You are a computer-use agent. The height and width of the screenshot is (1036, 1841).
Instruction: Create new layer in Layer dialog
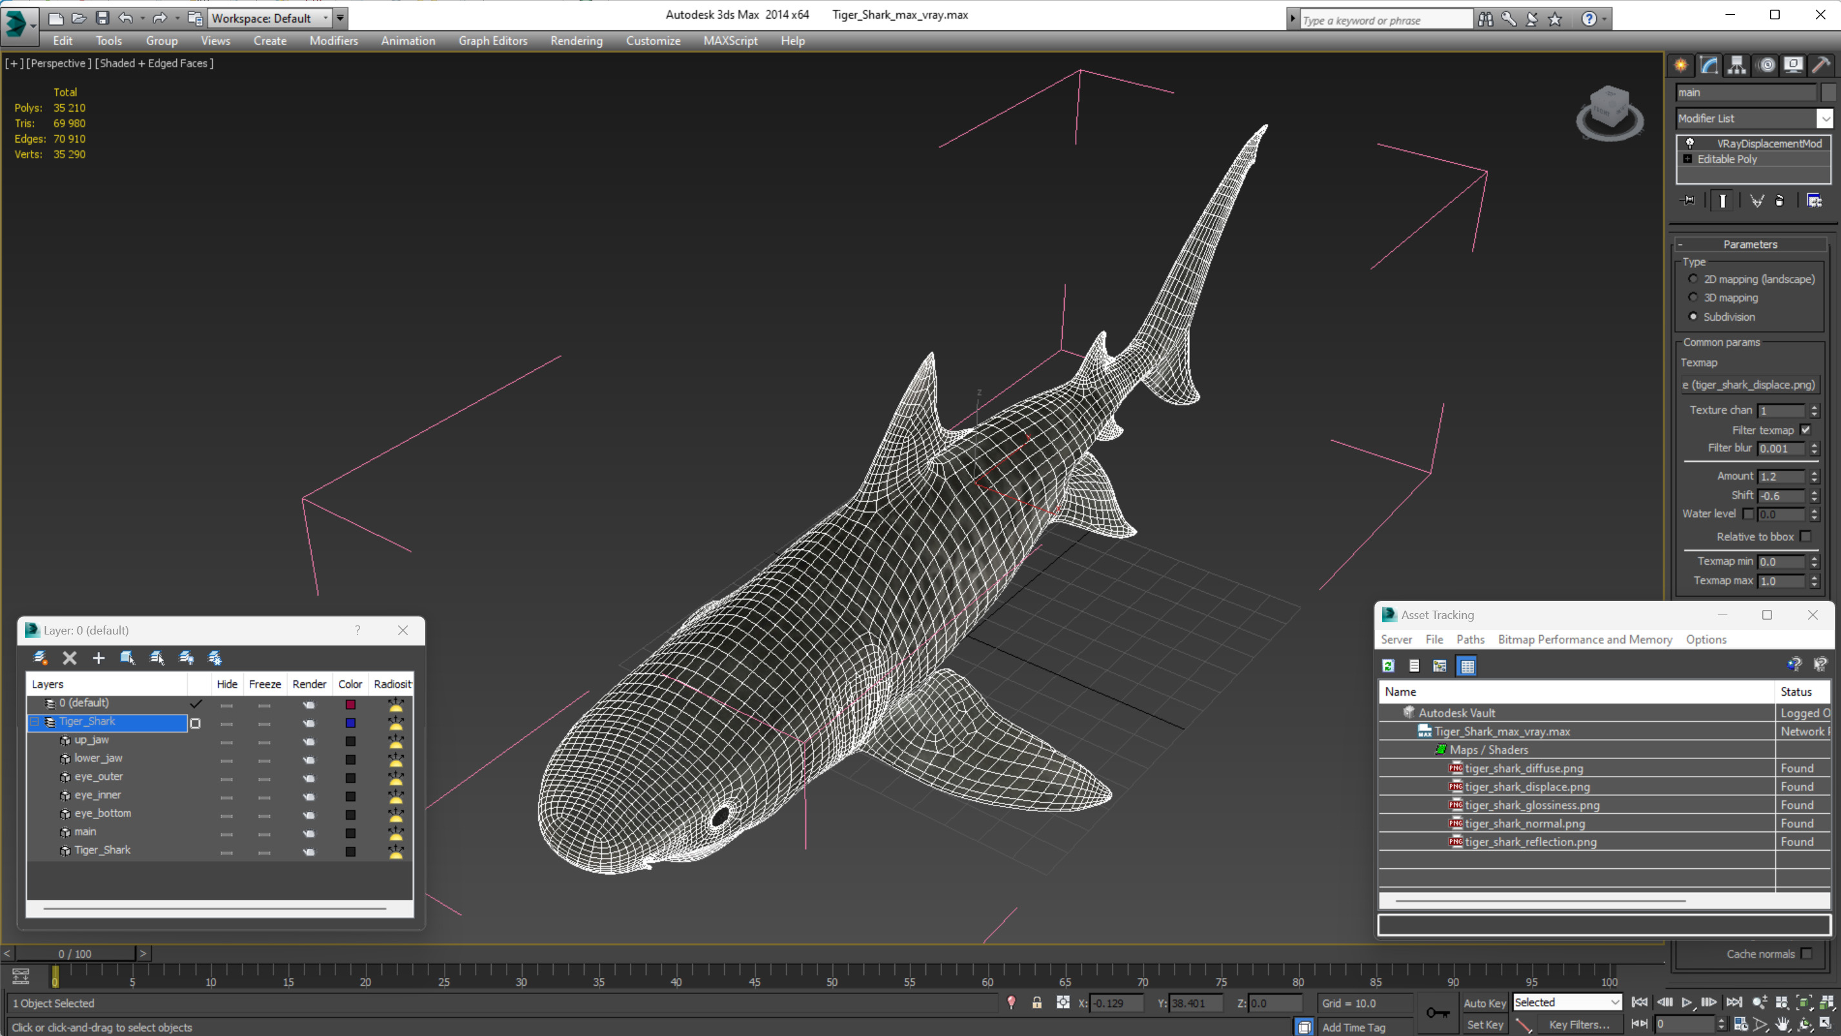click(x=40, y=658)
